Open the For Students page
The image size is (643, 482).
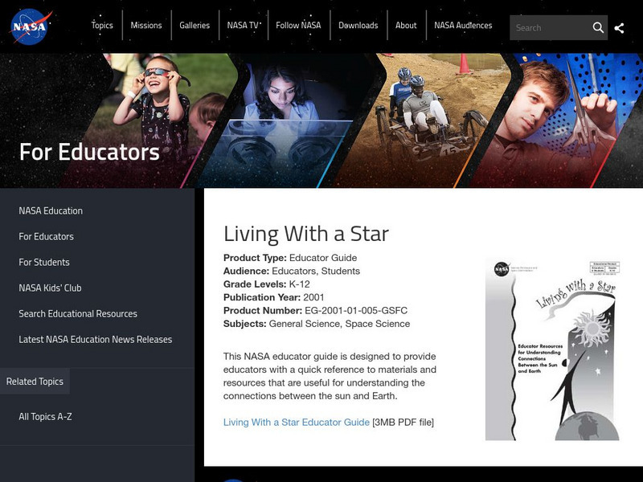coord(44,262)
